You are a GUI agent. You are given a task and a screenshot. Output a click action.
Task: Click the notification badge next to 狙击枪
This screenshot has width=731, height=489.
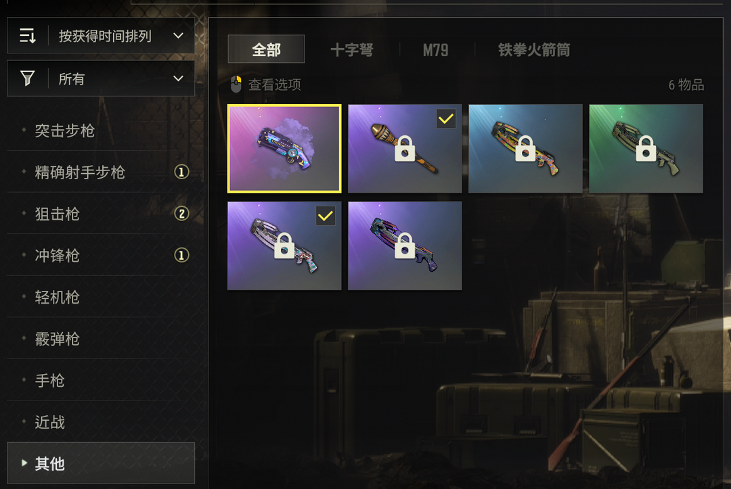tap(181, 213)
